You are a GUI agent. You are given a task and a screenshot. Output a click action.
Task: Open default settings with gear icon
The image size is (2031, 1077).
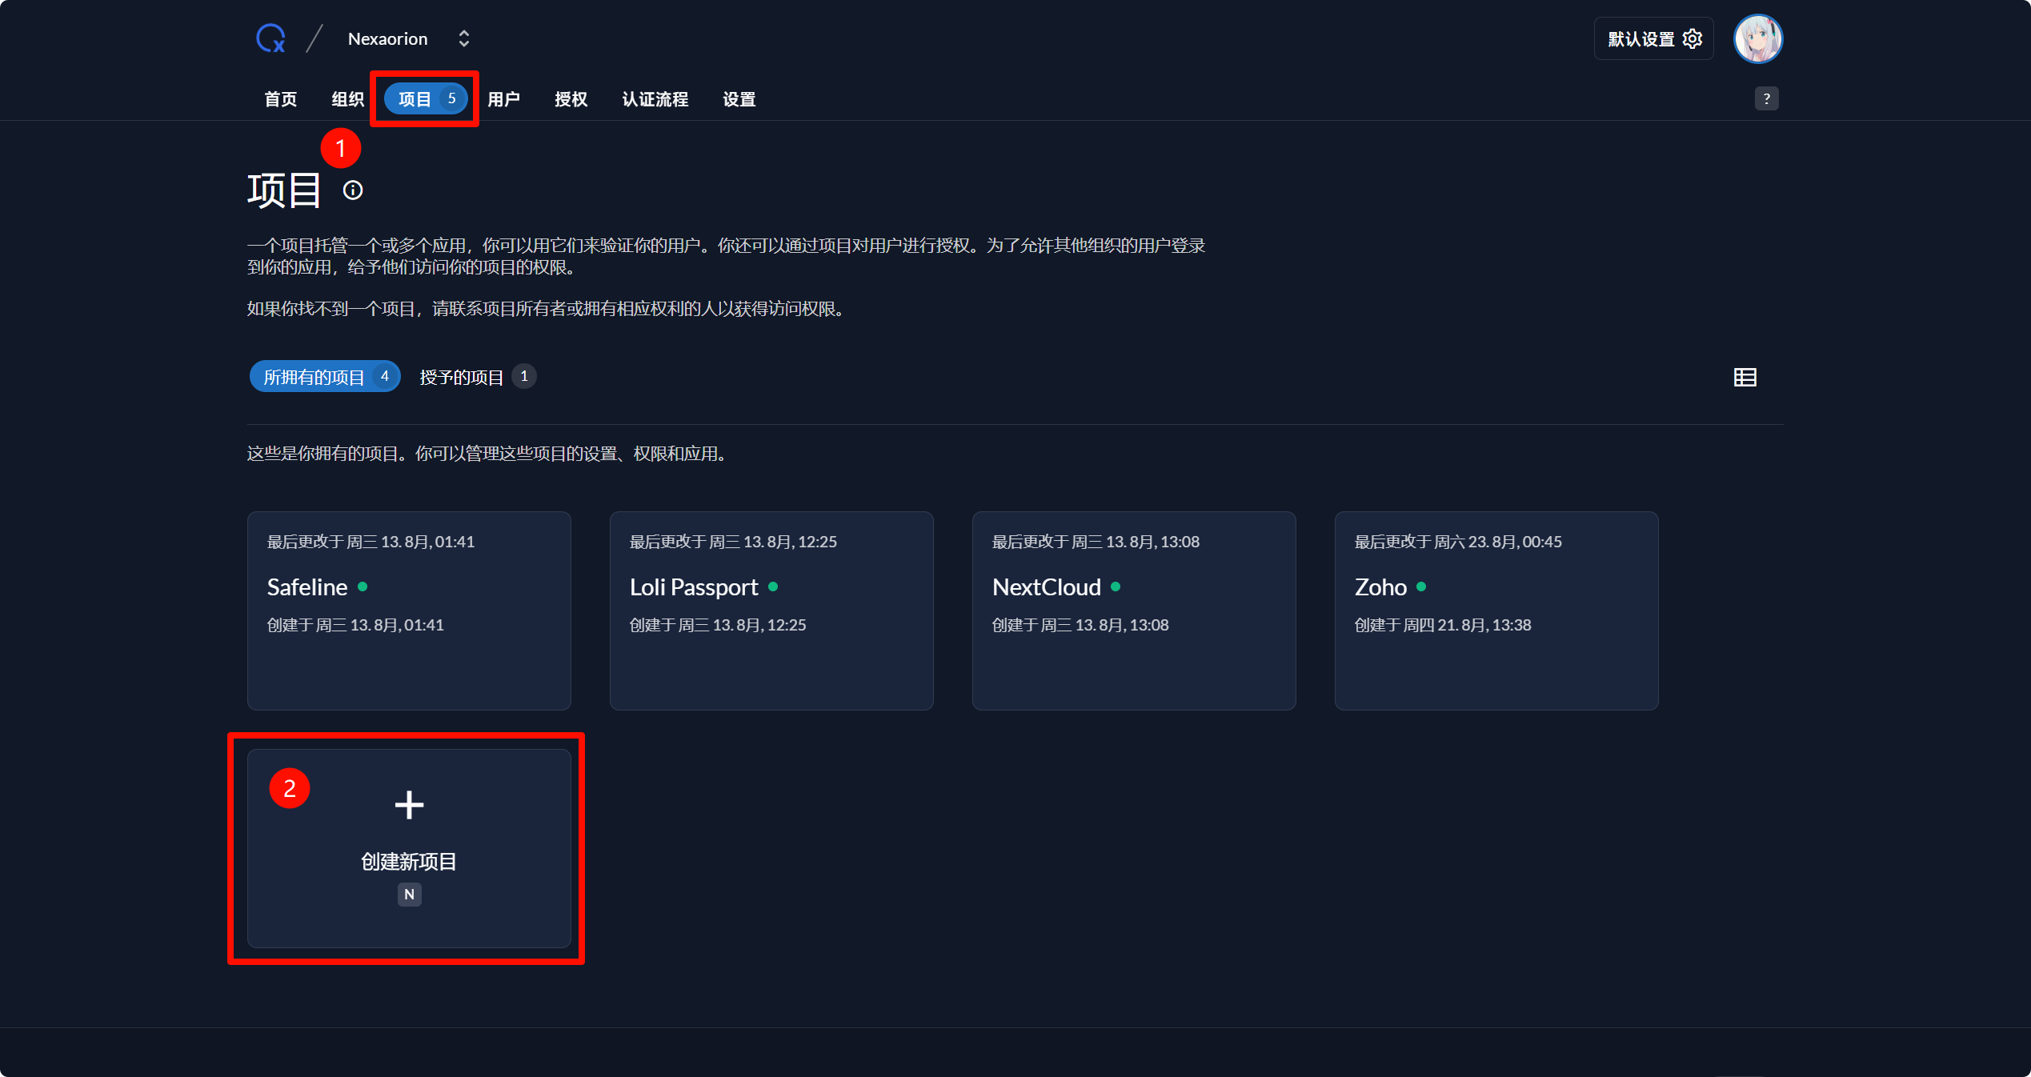click(x=1653, y=38)
